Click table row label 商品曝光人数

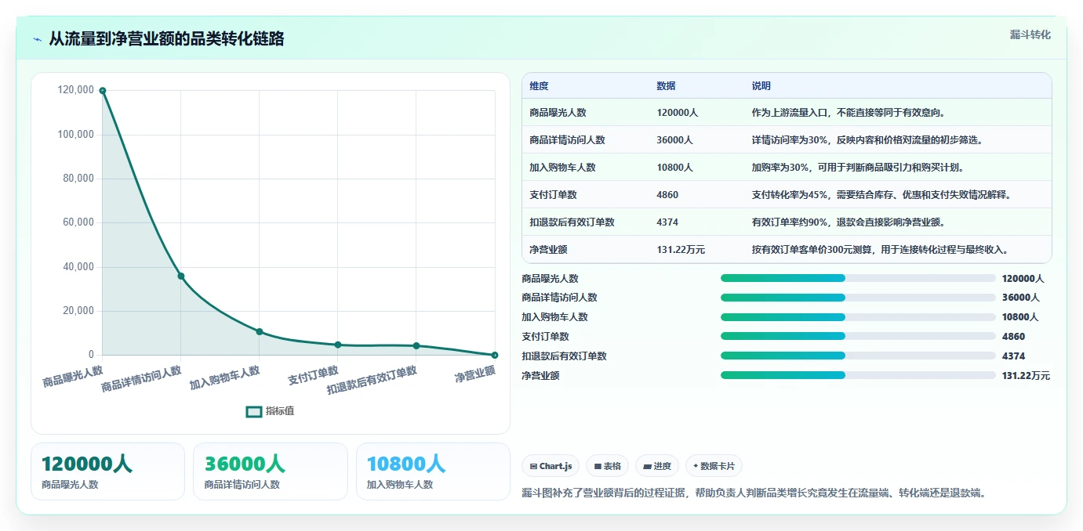tap(558, 113)
